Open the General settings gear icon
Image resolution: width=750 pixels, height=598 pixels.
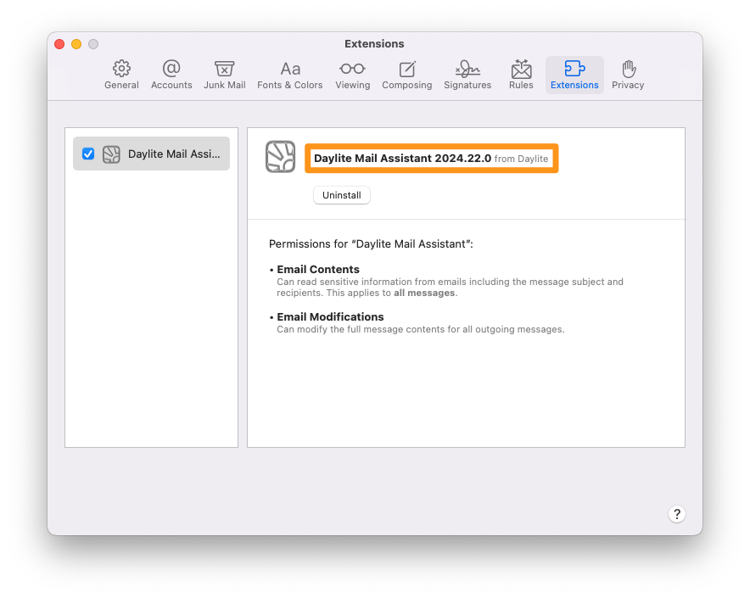click(x=121, y=69)
